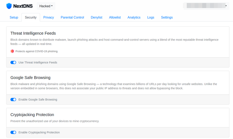Go to the Parental Control tab
This screenshot has width=233, height=139.
[72, 17]
